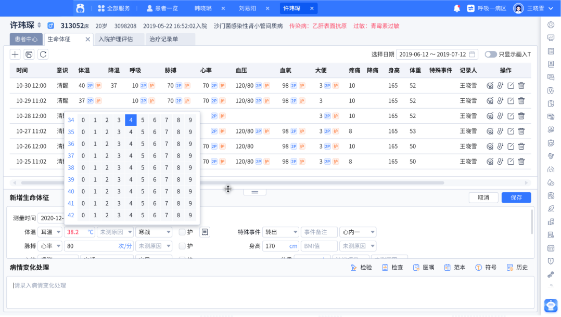
Task: Delete the 10-30 12:00 vital signs row
Action: 521,85
